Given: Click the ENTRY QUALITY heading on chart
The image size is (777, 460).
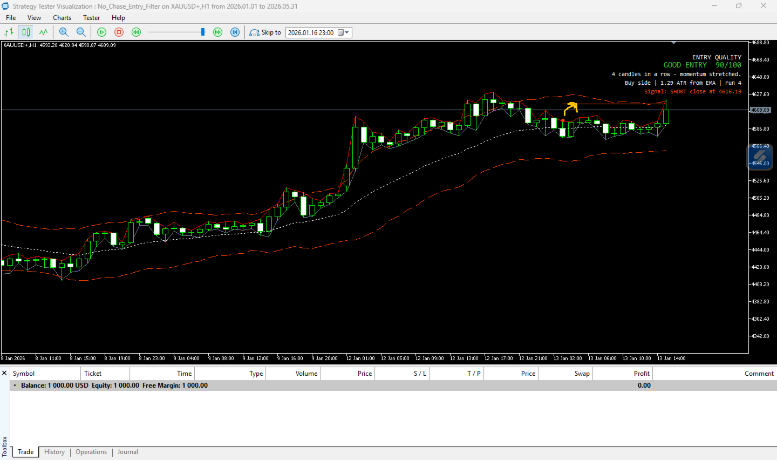Looking at the screenshot, I should (x=717, y=57).
